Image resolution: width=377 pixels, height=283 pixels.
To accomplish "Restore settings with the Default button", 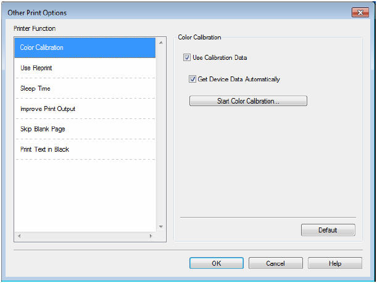I will (x=328, y=230).
